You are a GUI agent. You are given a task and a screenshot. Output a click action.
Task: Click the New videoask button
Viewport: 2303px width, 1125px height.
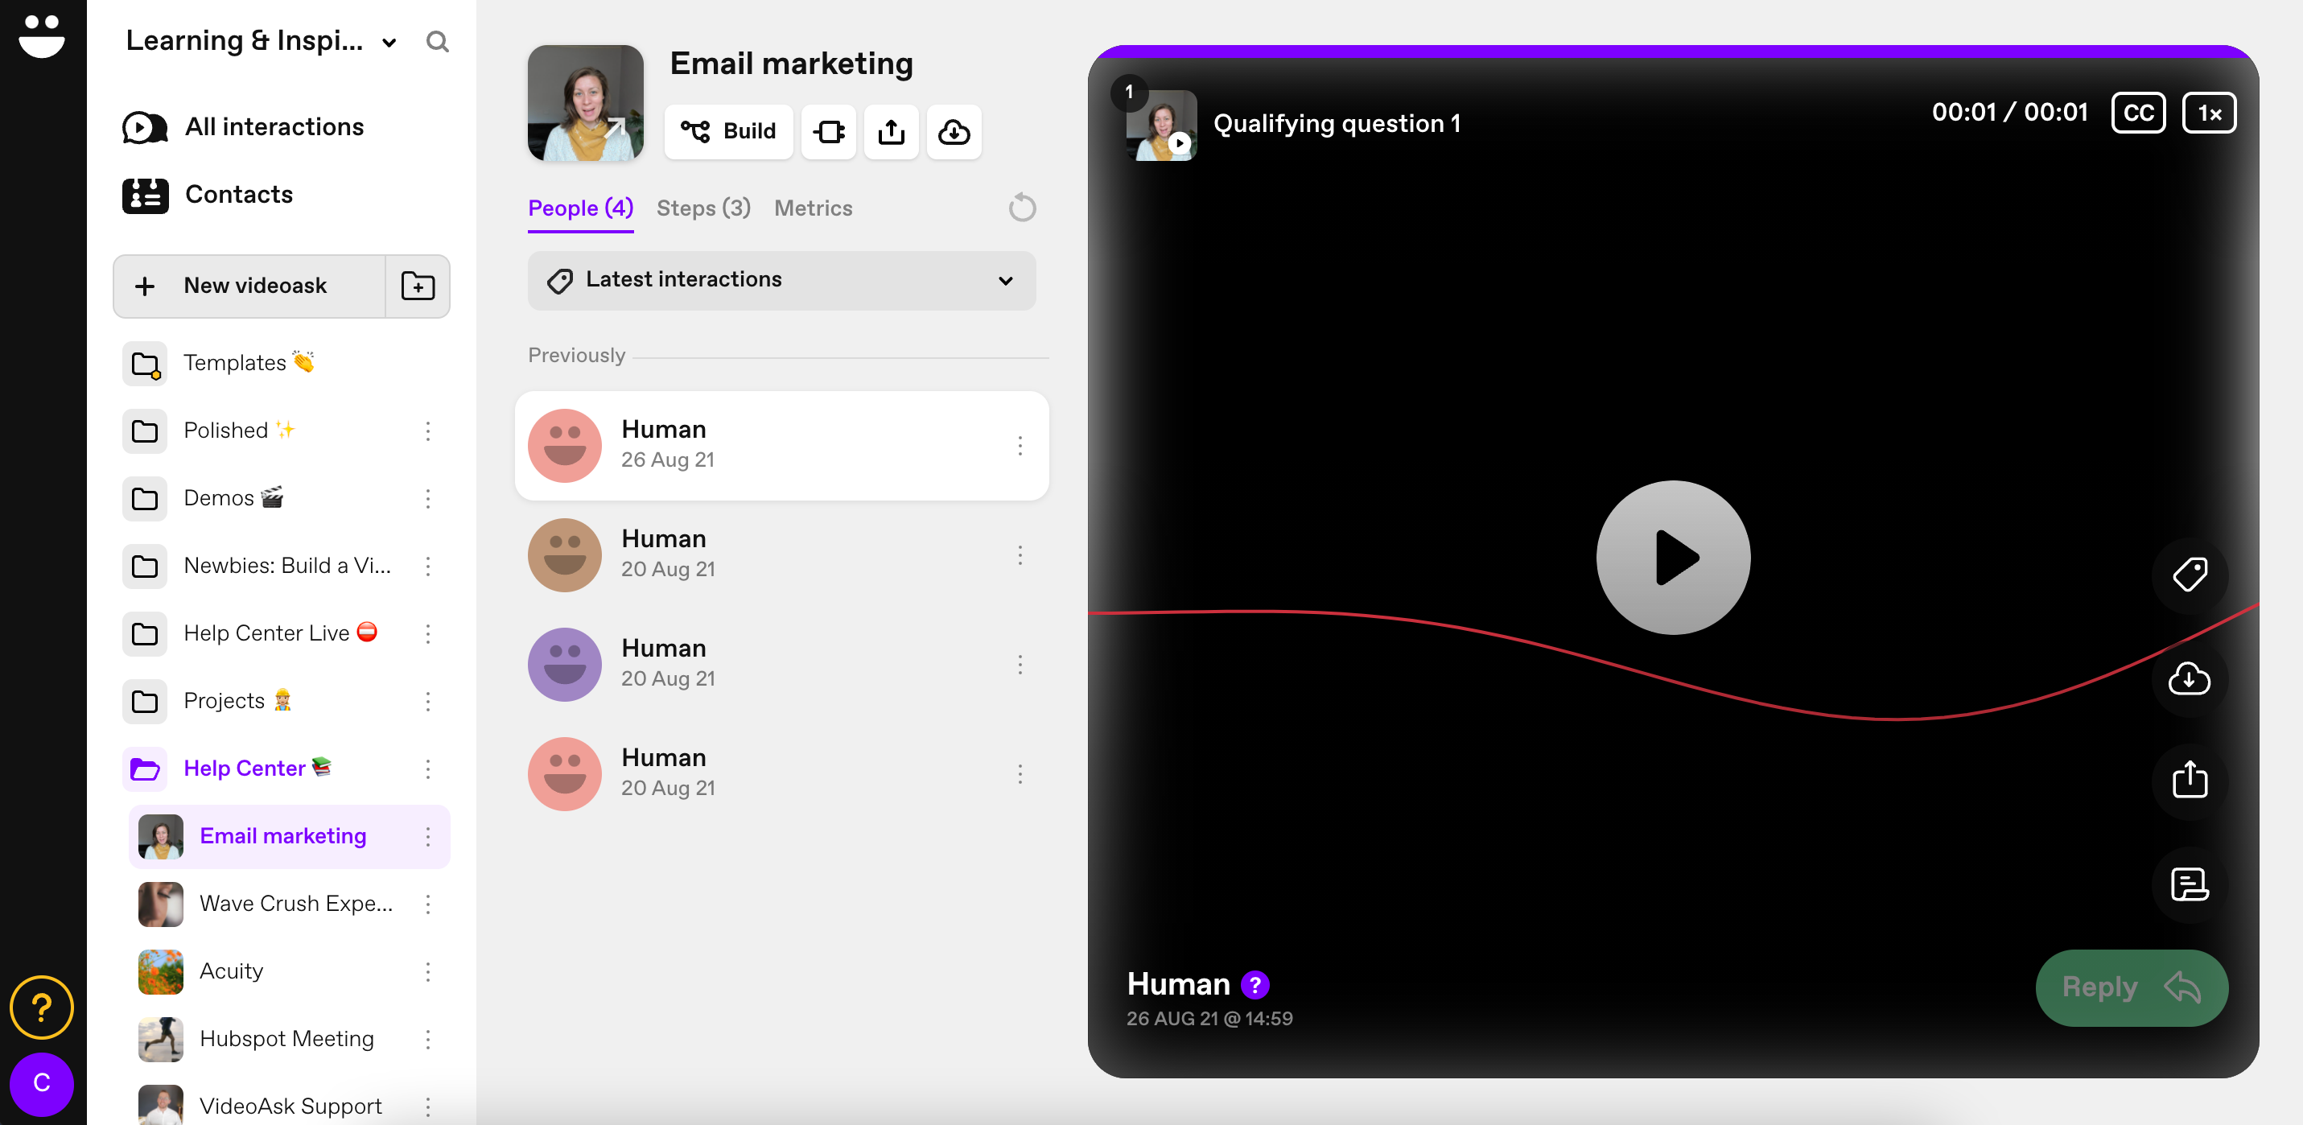249,286
